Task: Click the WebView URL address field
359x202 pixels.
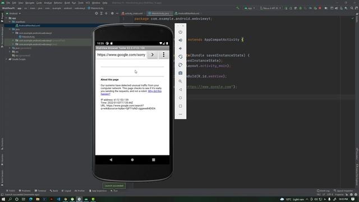Action: 121,55
